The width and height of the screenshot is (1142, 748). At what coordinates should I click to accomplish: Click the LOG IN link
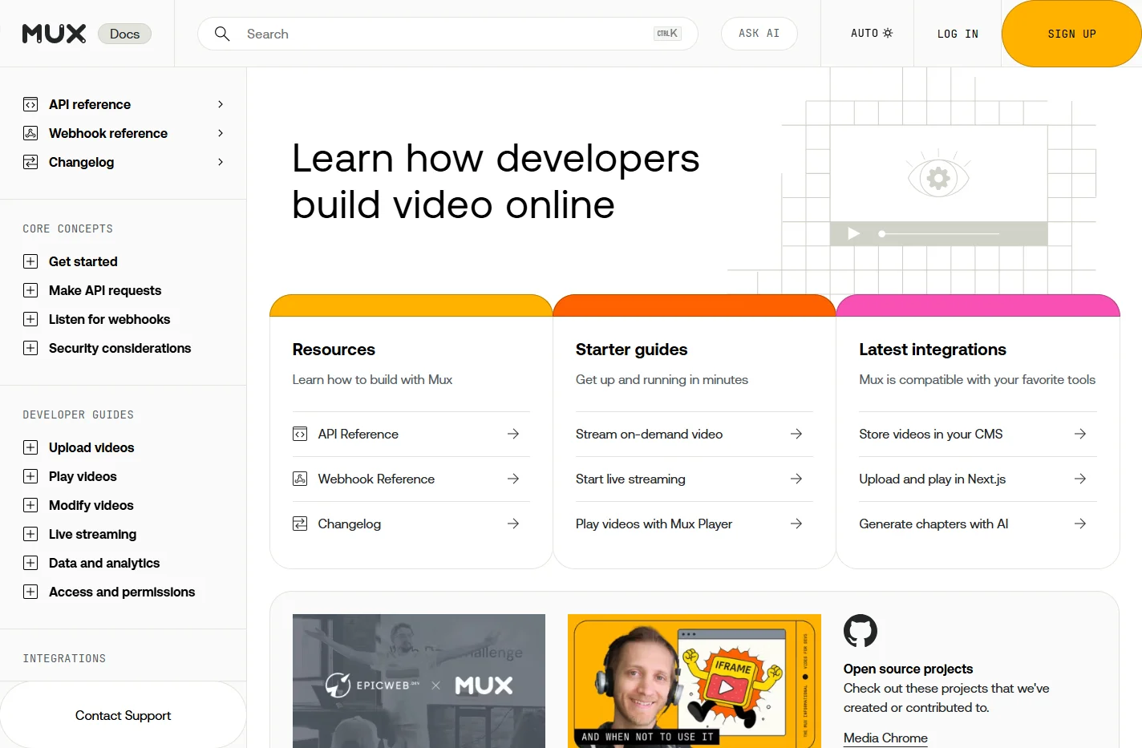click(958, 34)
